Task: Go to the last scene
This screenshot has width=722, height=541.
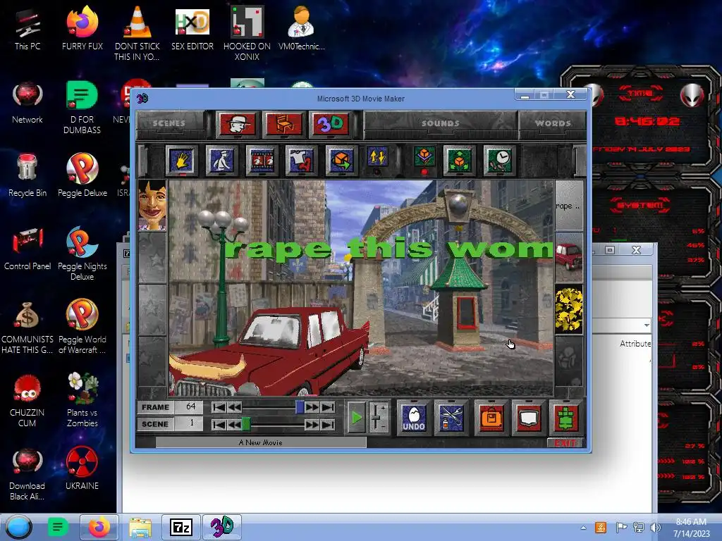Action: [x=328, y=424]
